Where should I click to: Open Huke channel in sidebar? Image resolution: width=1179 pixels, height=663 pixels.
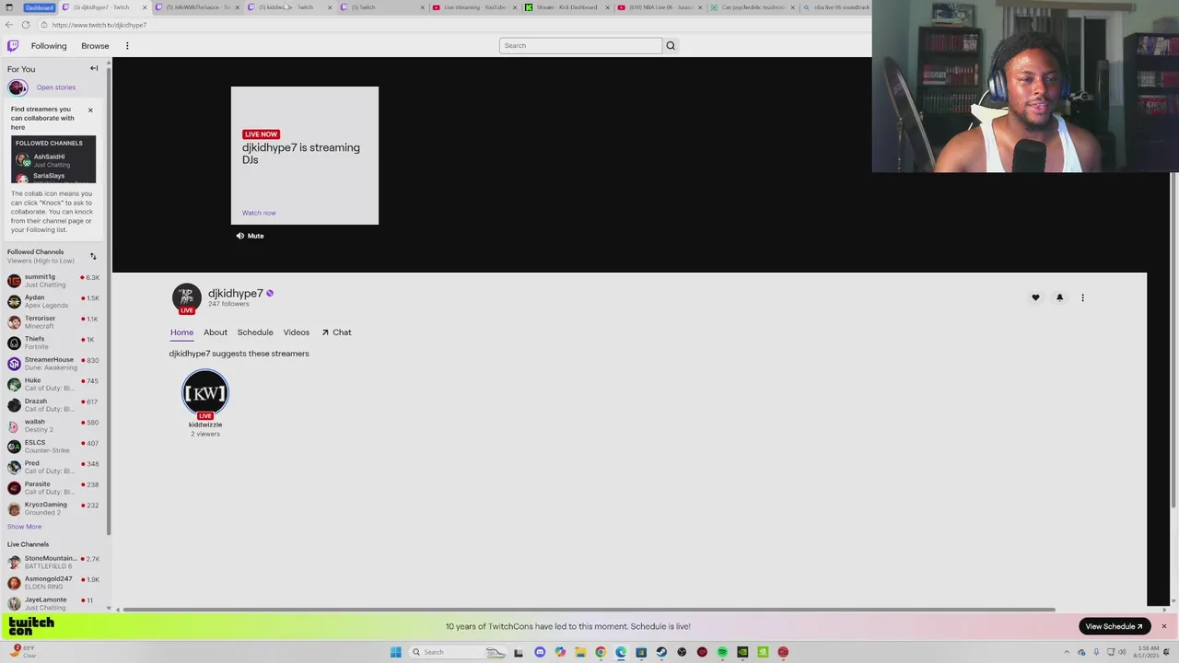tap(53, 384)
